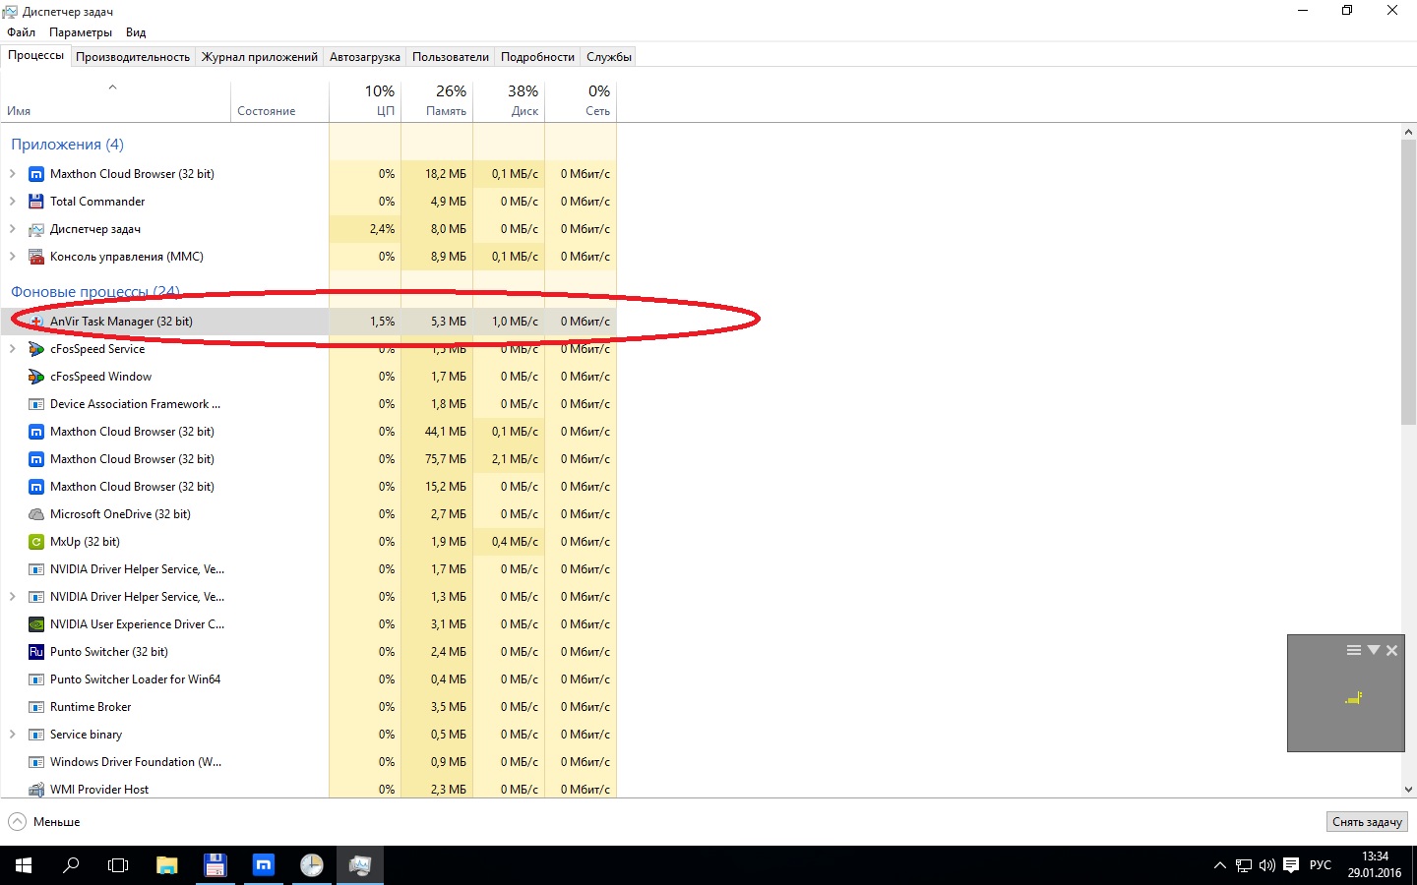Expand the Диспетчер задач app row
The height and width of the screenshot is (885, 1417).
coord(13,229)
